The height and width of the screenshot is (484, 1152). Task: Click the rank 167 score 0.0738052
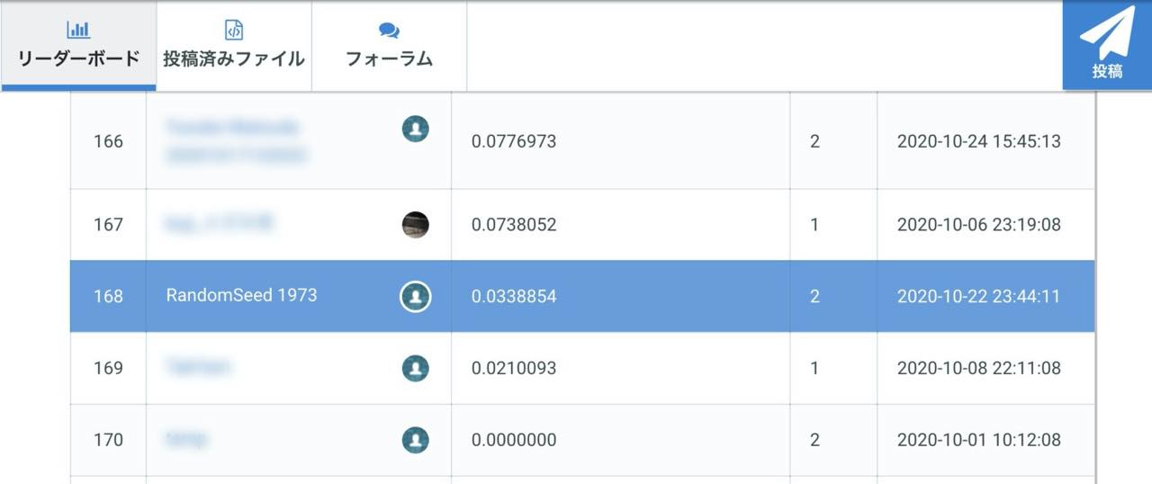pyautogui.click(x=514, y=224)
